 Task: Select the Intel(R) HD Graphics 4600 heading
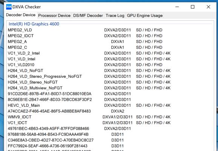34,24
